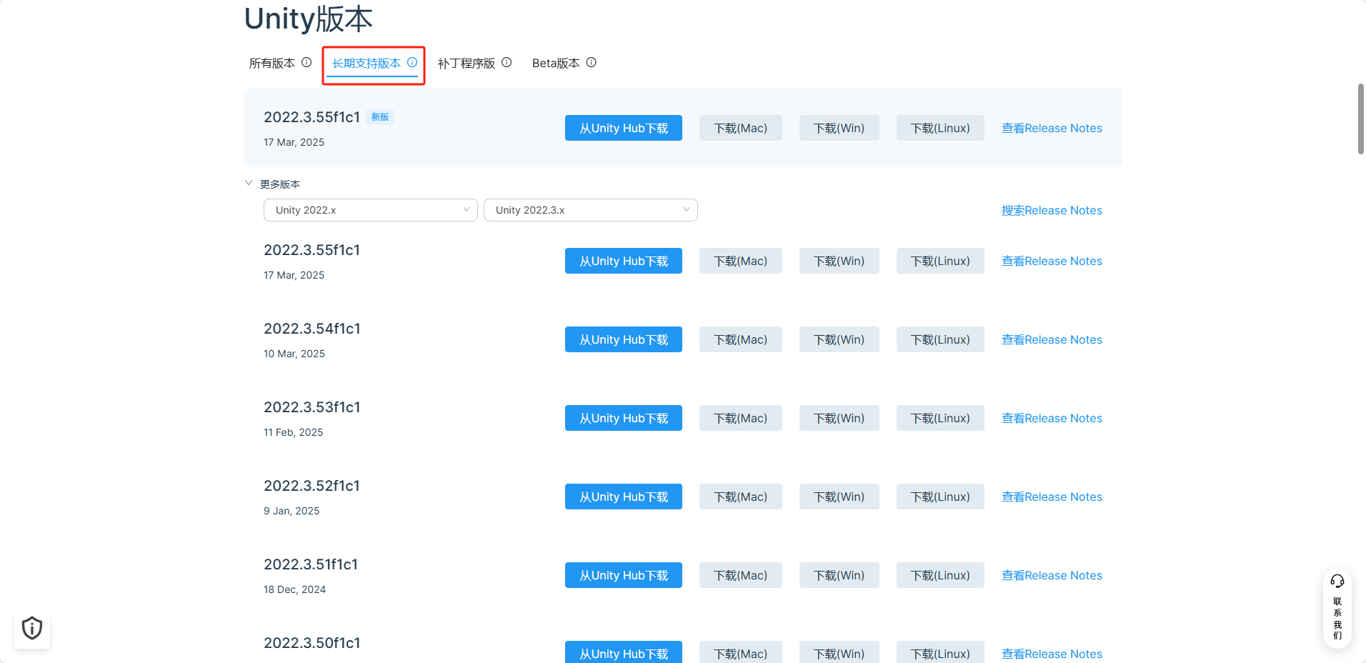The image size is (1366, 663).
Task: Click the 搜索Release Notes link
Action: point(1052,210)
